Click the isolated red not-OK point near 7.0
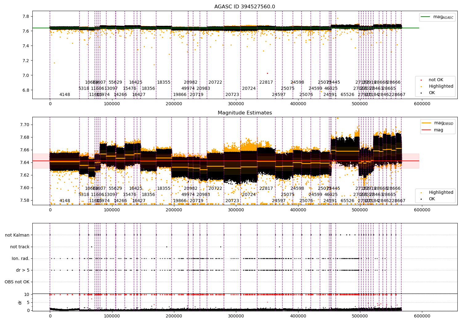Image resolution: width=462 pixels, height=323 pixels. (267, 73)
